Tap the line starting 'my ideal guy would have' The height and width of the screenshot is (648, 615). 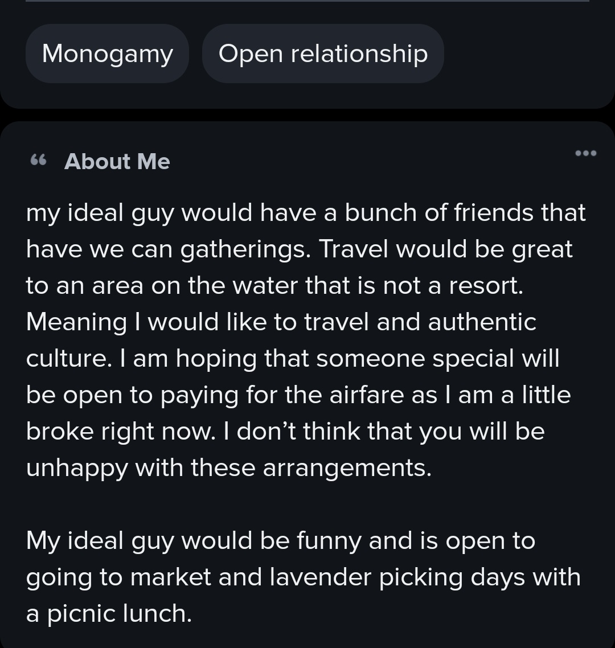(306, 213)
